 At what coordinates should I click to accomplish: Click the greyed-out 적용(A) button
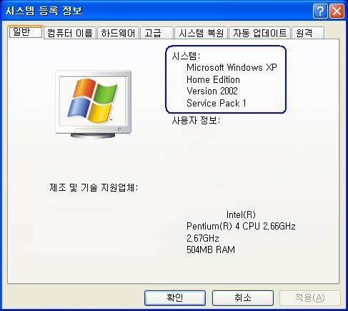[310, 298]
